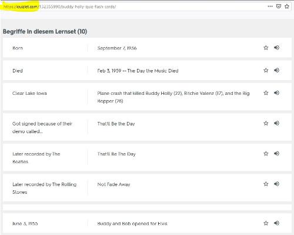The image size is (294, 235).
Task: Select the 'Clear Lake Iowa' term
Action: 29,93
